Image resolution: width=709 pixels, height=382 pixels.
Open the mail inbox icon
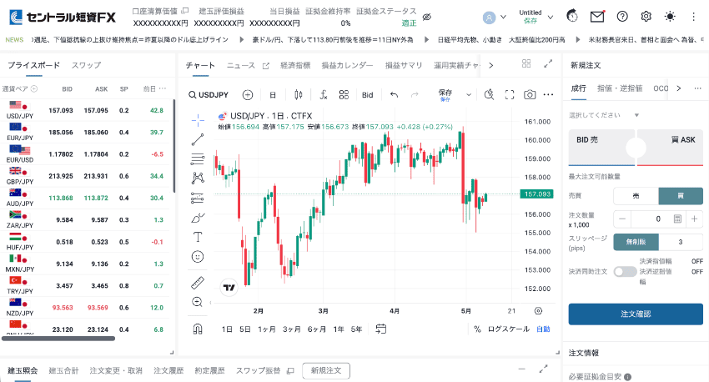point(597,17)
